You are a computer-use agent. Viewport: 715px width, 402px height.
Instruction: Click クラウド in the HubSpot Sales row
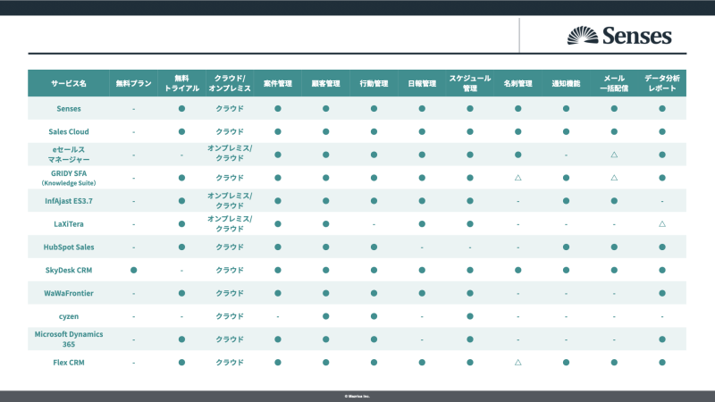pos(230,247)
